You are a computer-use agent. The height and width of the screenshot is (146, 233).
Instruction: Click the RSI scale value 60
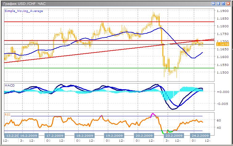pos(219,120)
